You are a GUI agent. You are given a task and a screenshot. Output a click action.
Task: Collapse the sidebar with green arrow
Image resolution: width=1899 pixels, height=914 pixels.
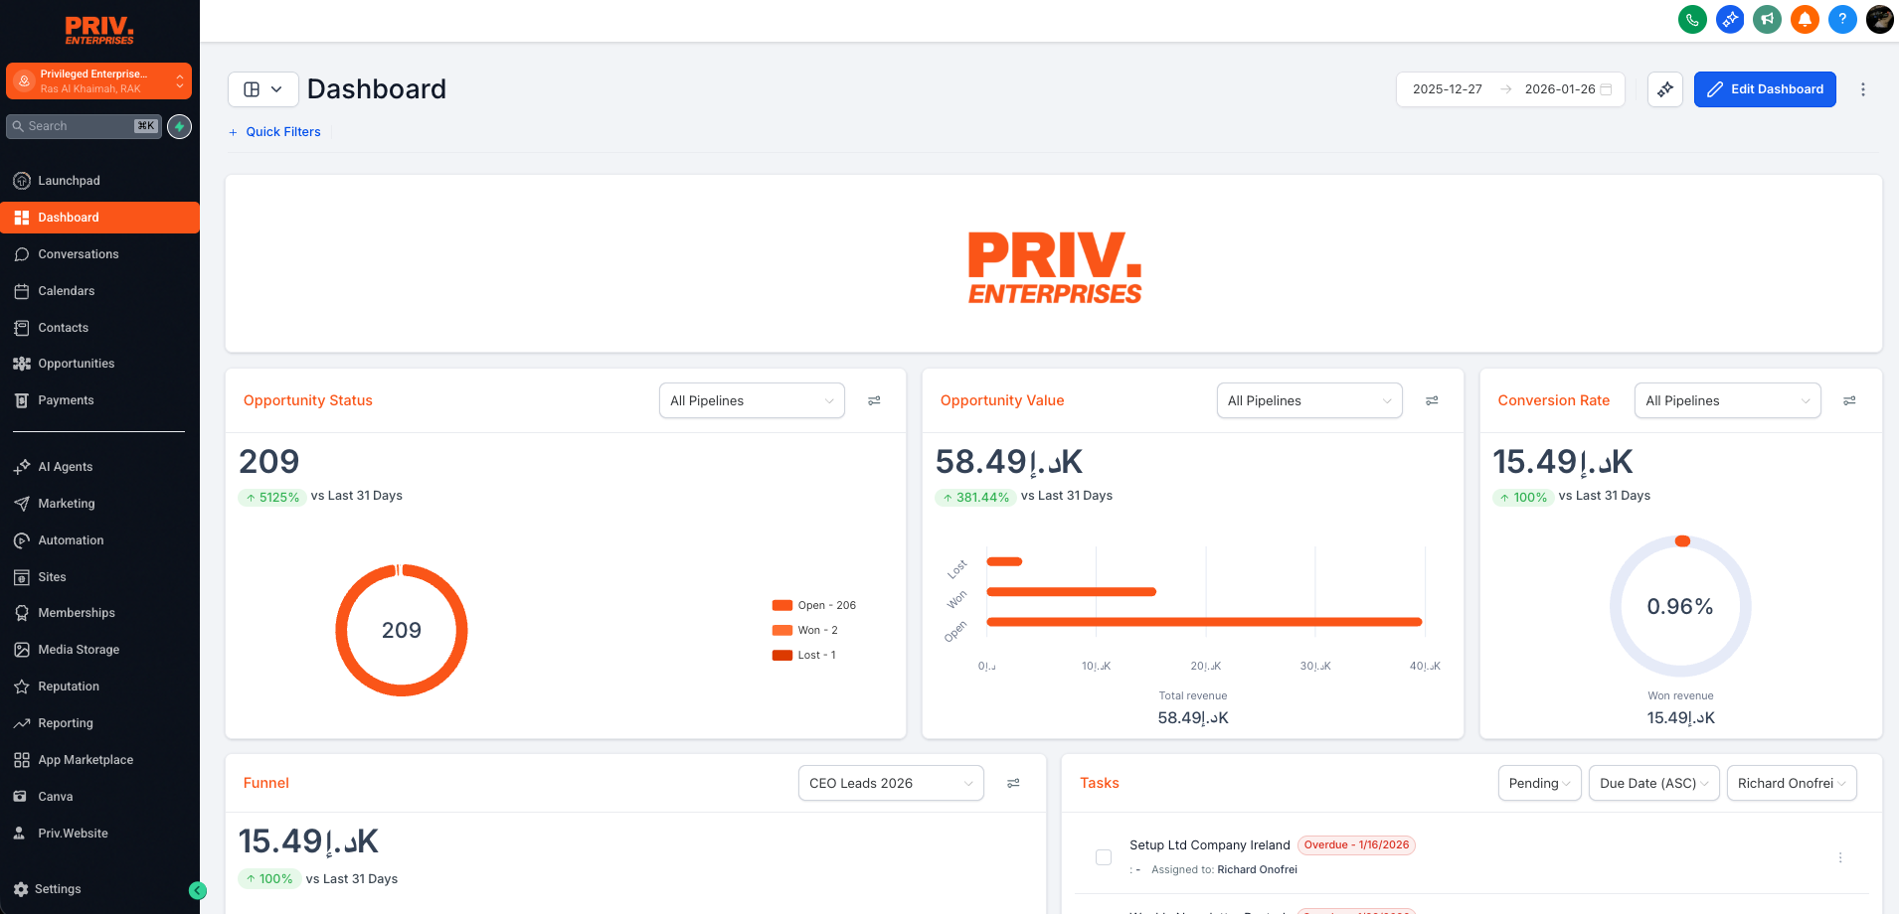[198, 891]
